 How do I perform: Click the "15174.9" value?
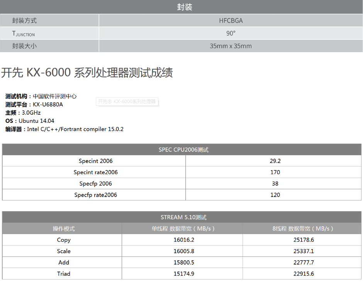[x=184, y=274]
